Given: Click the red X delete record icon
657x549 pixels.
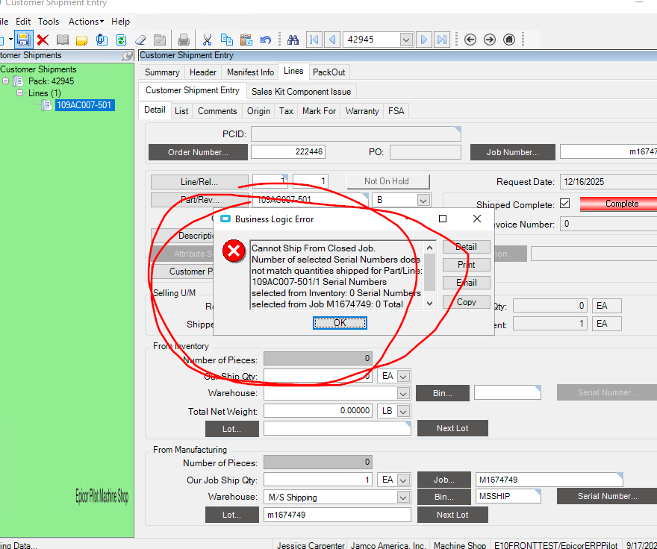Looking at the screenshot, I should pyautogui.click(x=43, y=40).
